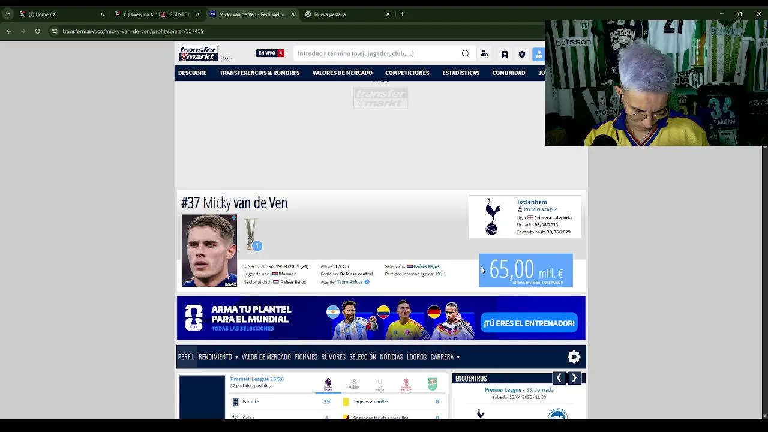The width and height of the screenshot is (768, 432).
Task: Select the VALOR DE MERCADO tab
Action: pos(266,357)
